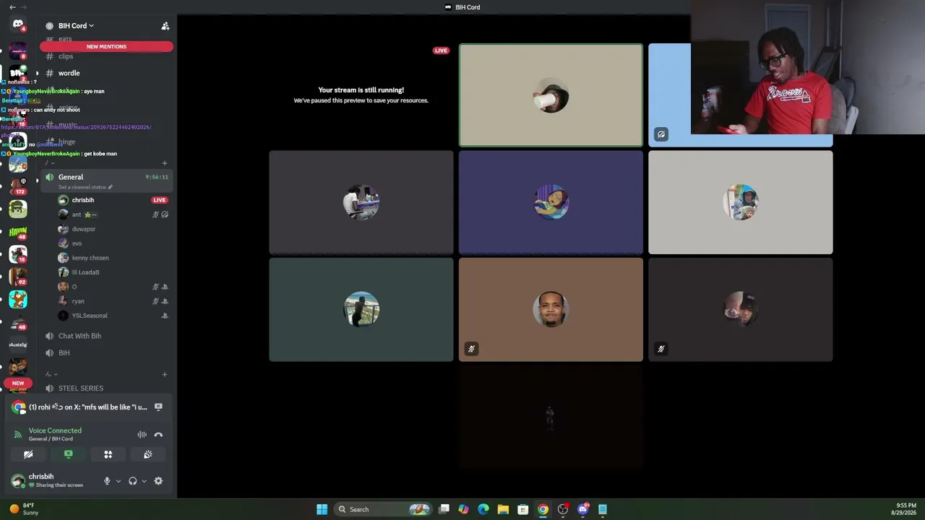Open the wordle text channel
The image size is (925, 520).
[106, 73]
